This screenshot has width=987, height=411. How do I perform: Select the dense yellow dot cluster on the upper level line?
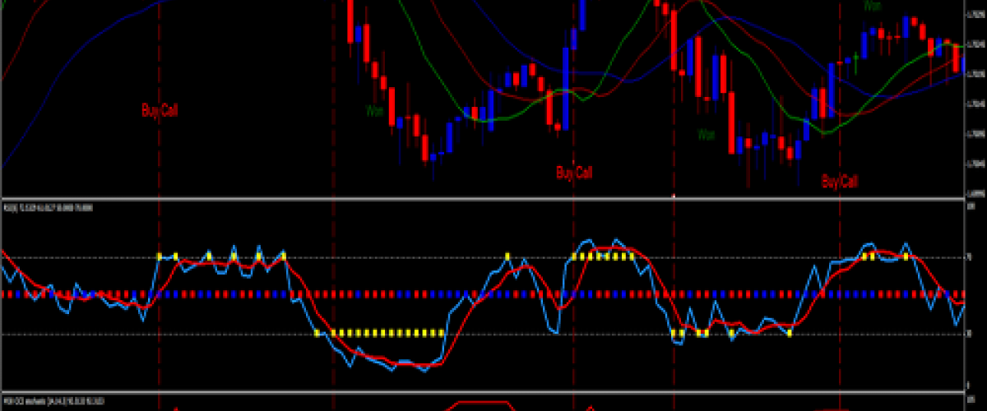pos(603,256)
